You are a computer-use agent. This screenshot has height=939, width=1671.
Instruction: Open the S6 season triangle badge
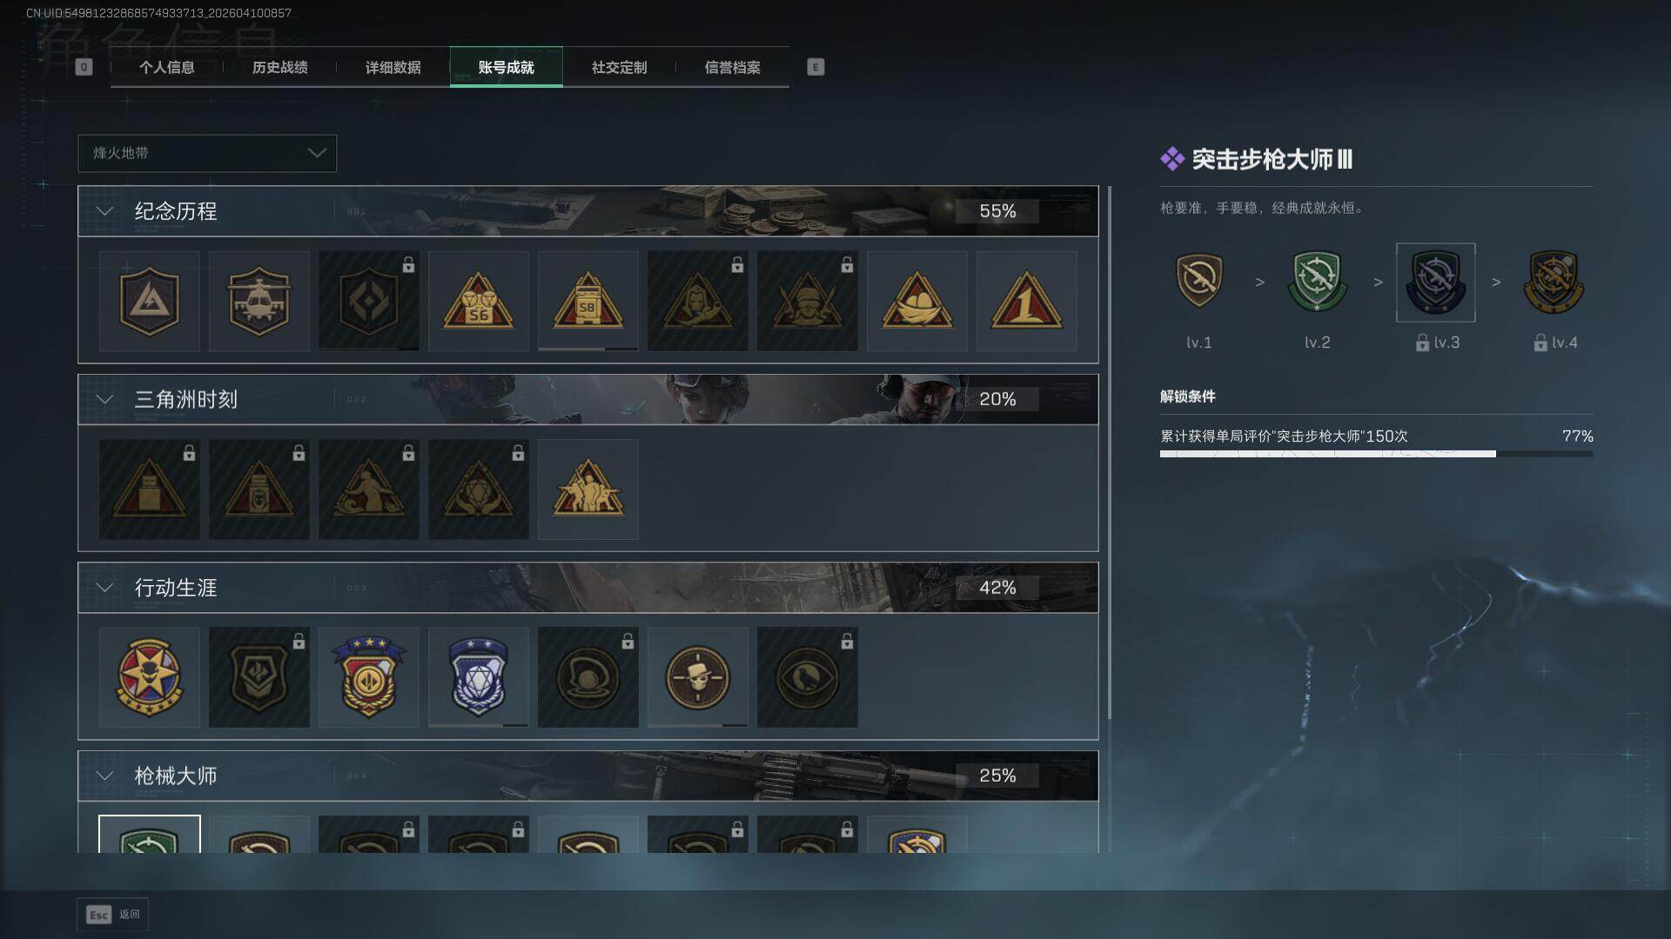(x=478, y=301)
